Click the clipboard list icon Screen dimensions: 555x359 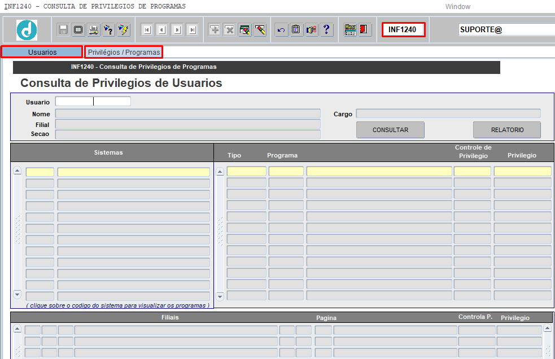click(x=296, y=30)
